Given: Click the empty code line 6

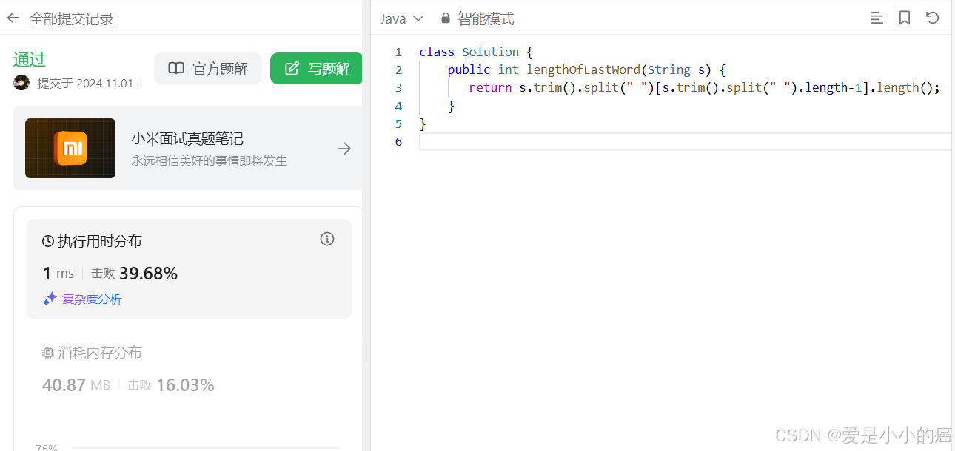Looking at the screenshot, I should 685,141.
